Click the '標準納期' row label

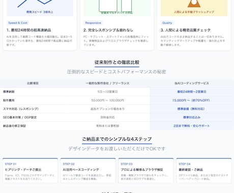[x=9, y=92]
